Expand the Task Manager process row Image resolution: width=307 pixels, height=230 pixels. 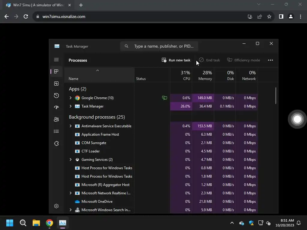(x=70, y=106)
